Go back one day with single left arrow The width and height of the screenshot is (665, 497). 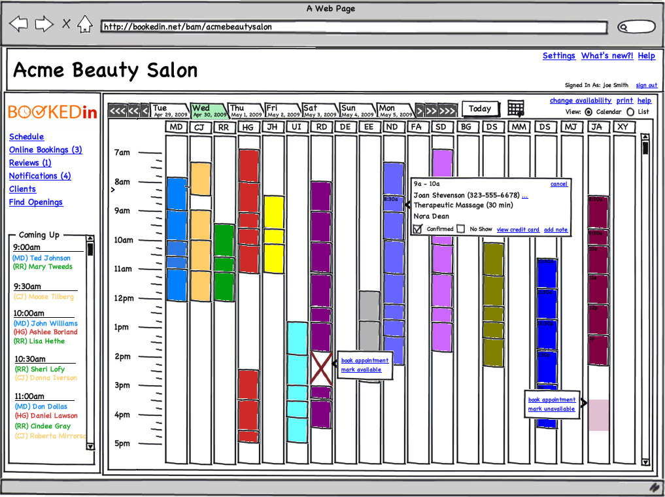[145, 111]
